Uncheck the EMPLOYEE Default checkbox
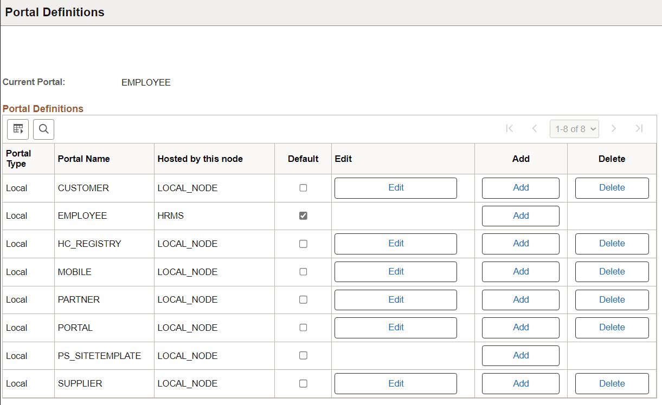This screenshot has height=405, width=662. click(303, 215)
